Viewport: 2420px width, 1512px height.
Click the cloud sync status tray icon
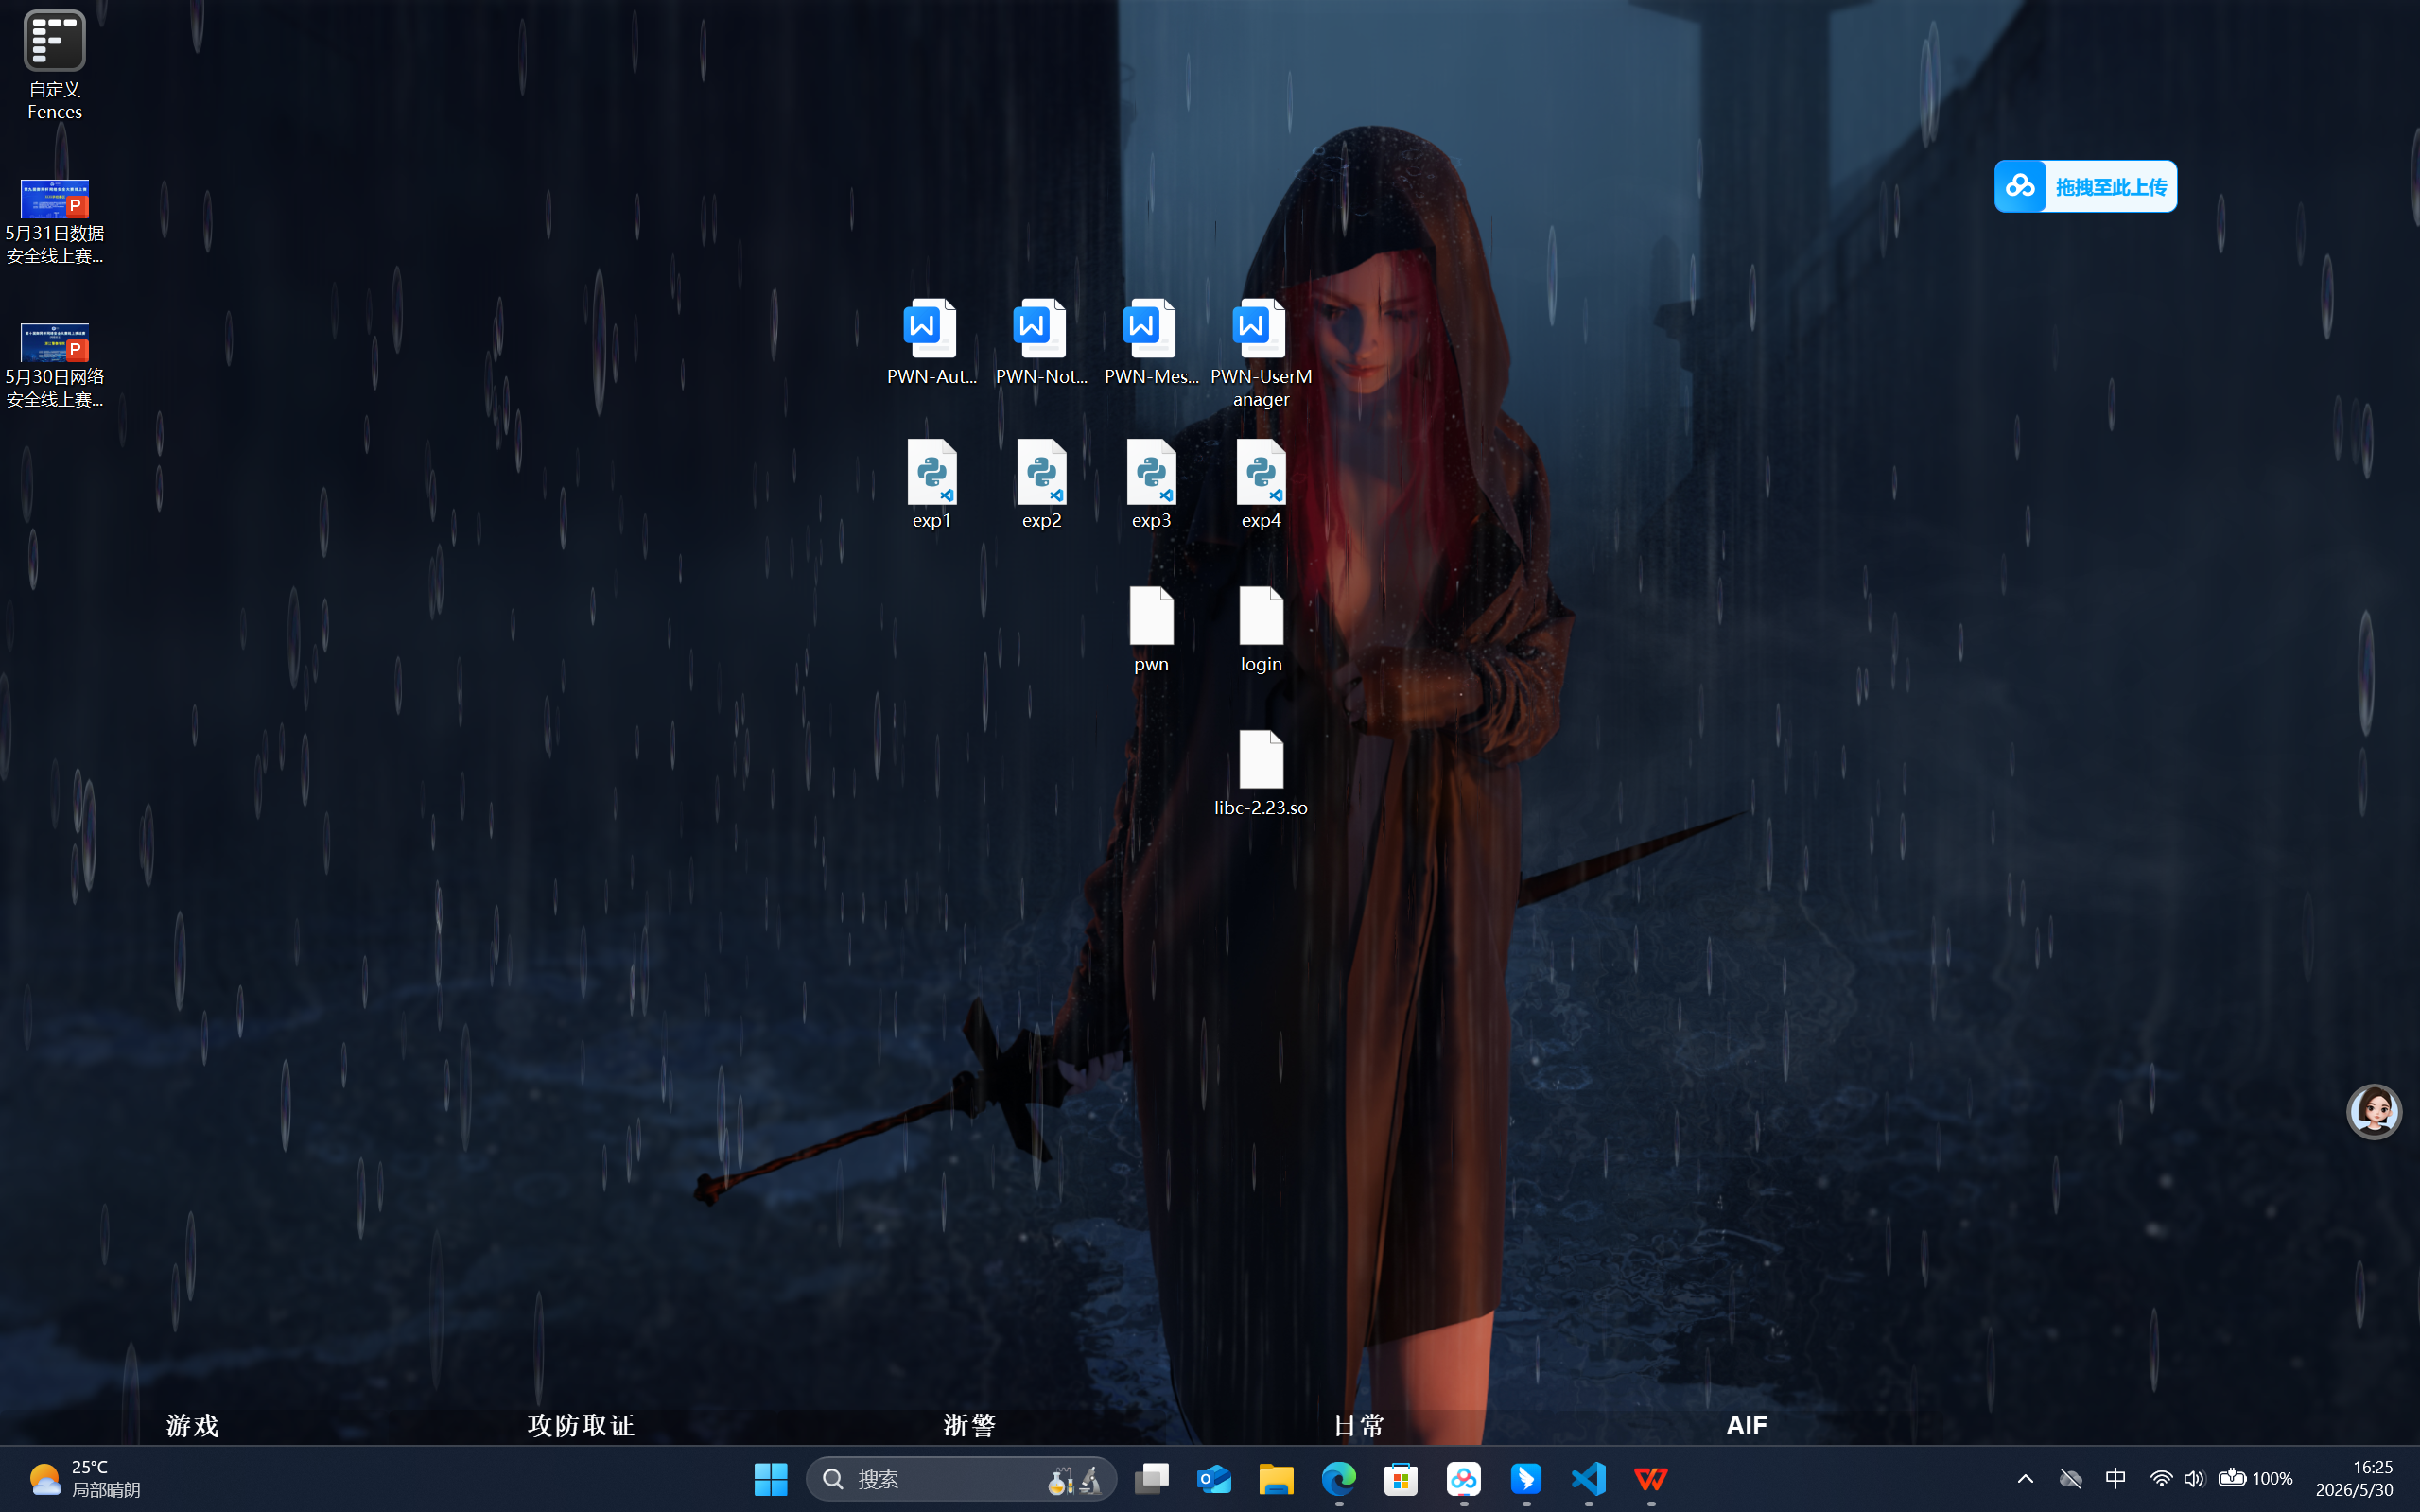(2071, 1479)
